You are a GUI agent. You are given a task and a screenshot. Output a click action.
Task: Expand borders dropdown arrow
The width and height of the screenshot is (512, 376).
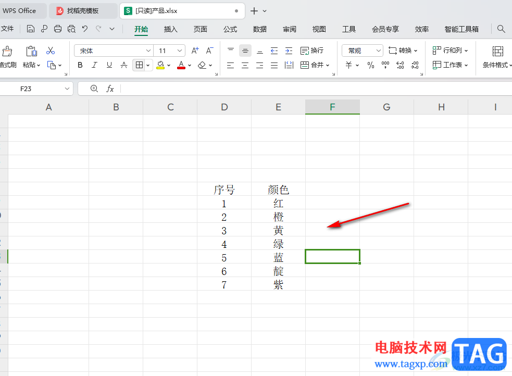coord(148,65)
